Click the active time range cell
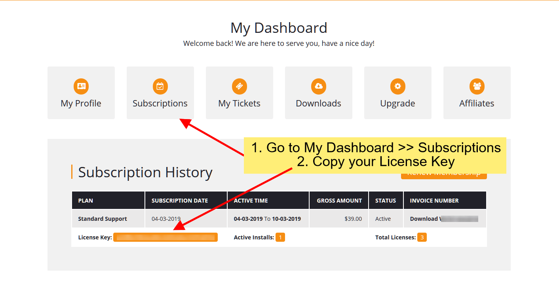 click(268, 219)
